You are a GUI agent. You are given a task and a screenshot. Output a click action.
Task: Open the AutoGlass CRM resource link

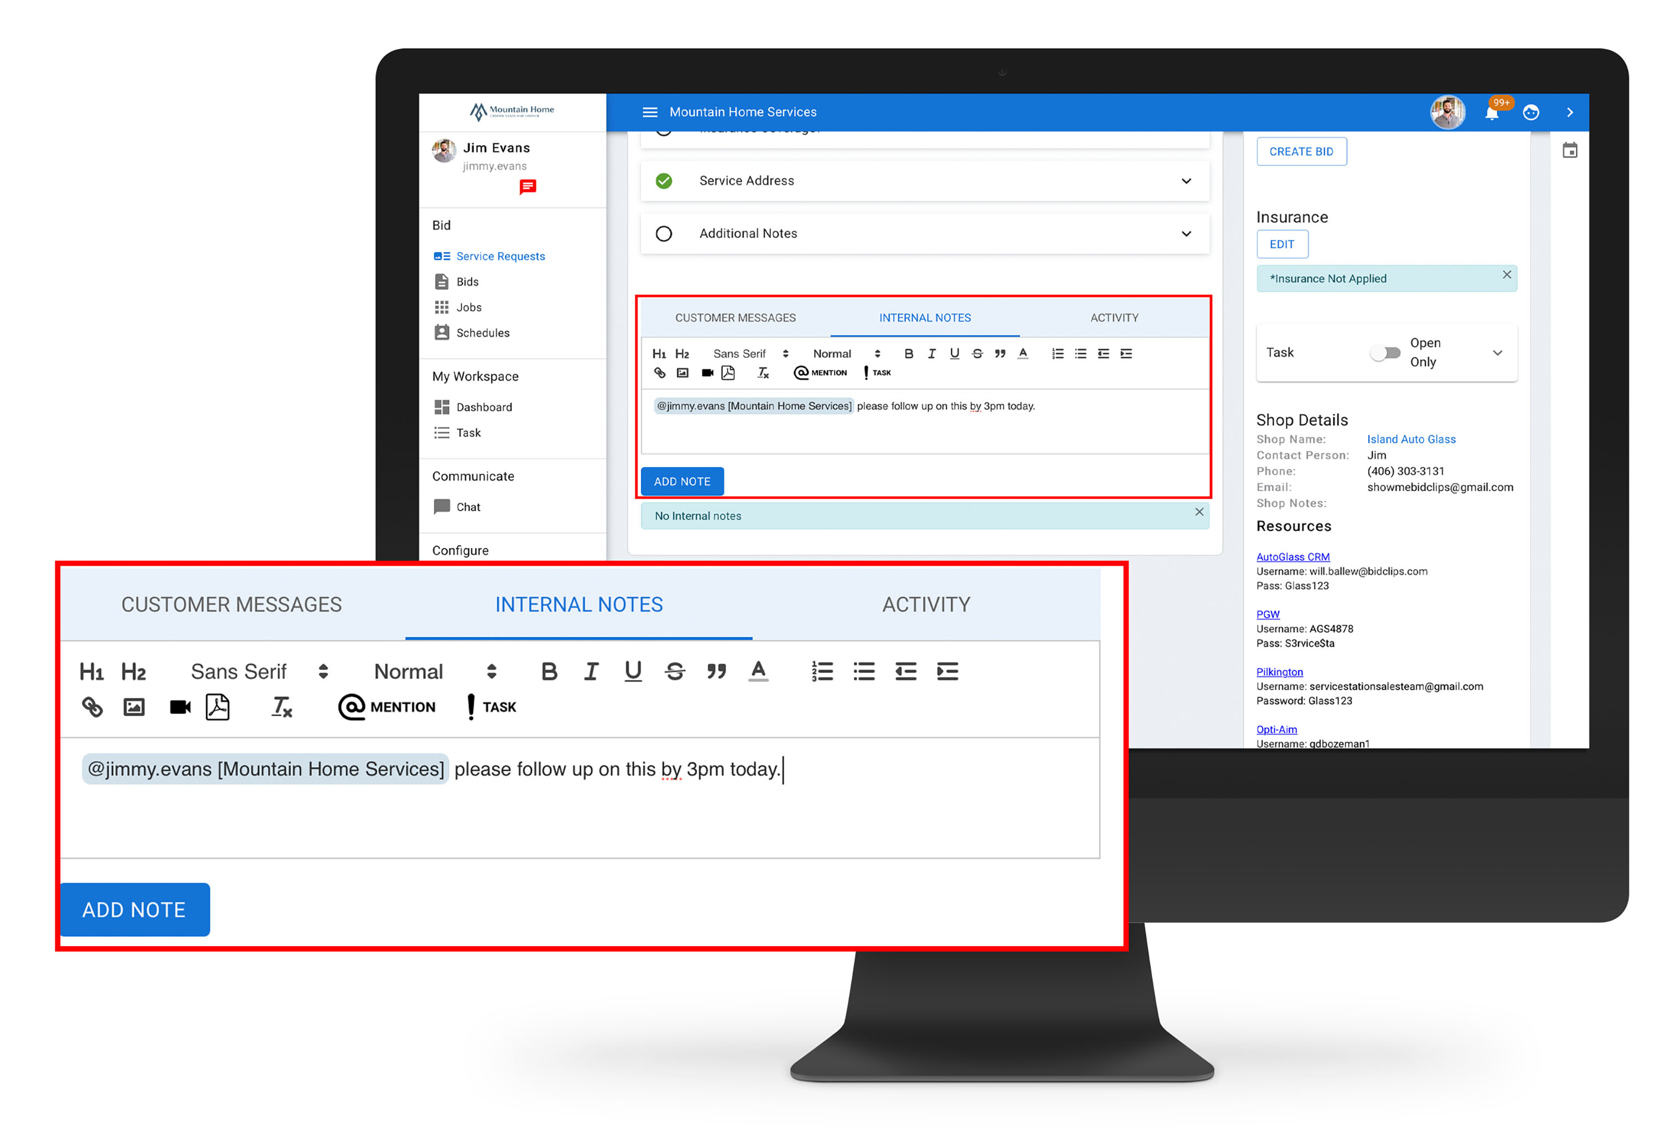pyautogui.click(x=1293, y=557)
